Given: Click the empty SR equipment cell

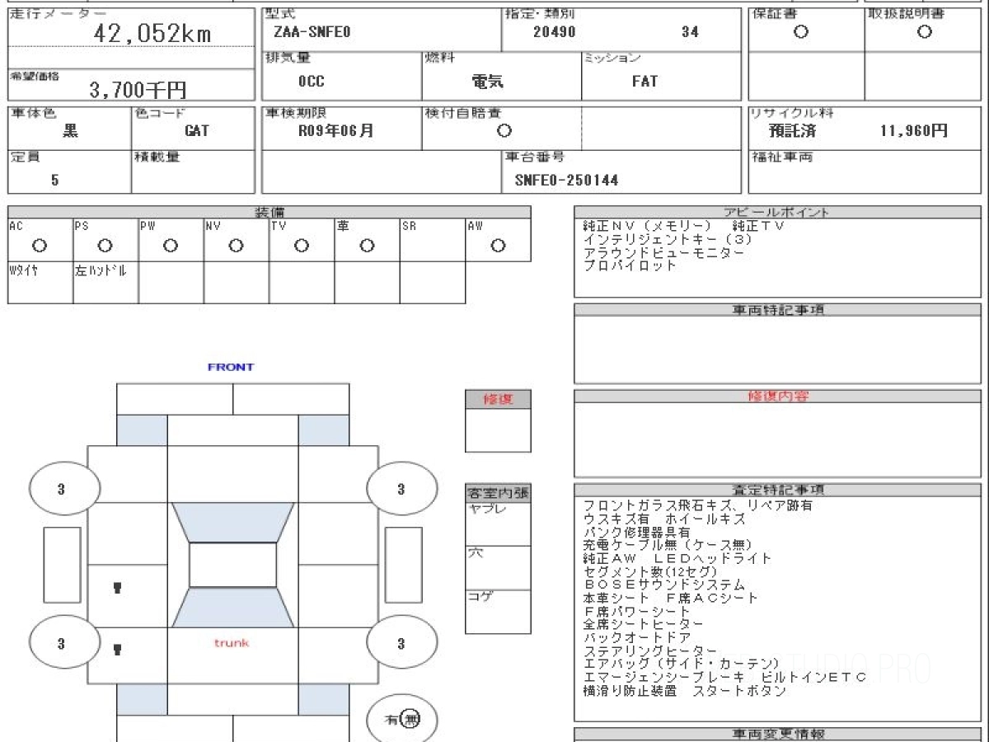Looking at the screenshot, I should [x=433, y=240].
